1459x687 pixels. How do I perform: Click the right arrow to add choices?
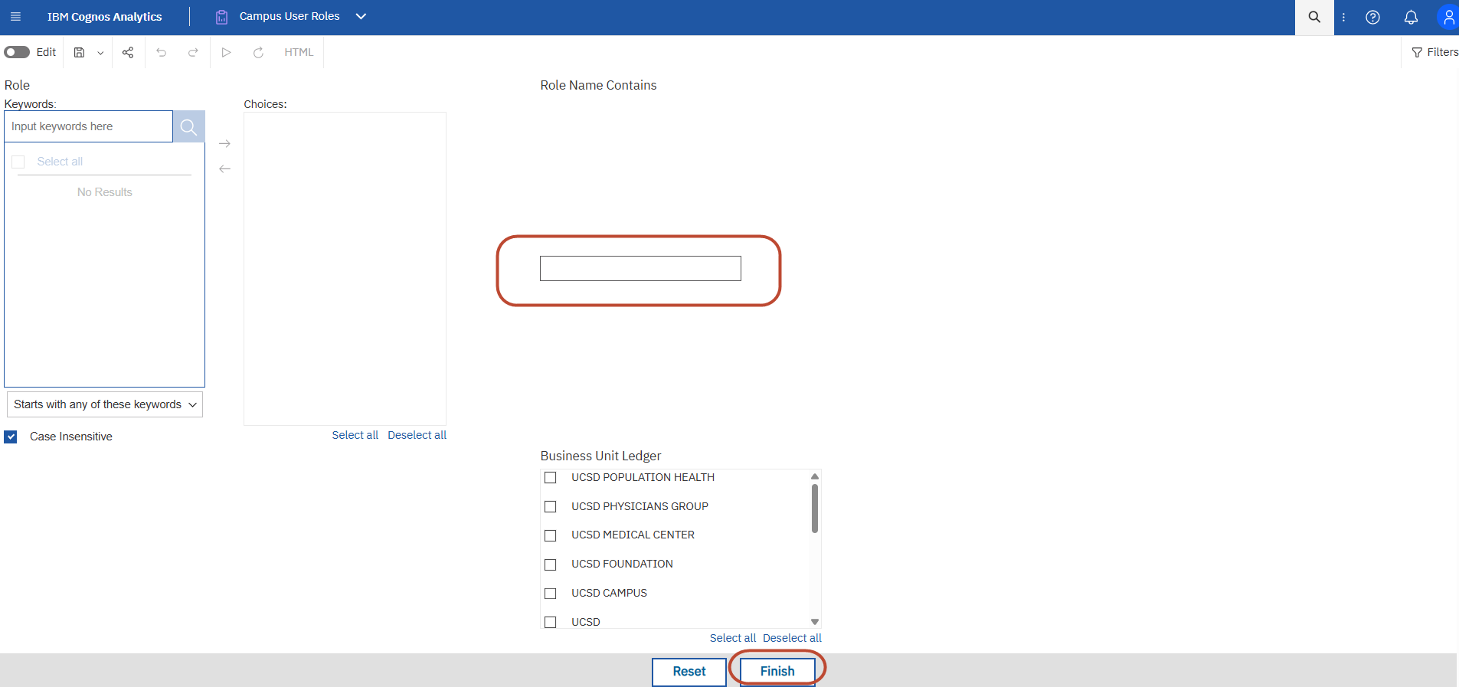click(x=224, y=143)
